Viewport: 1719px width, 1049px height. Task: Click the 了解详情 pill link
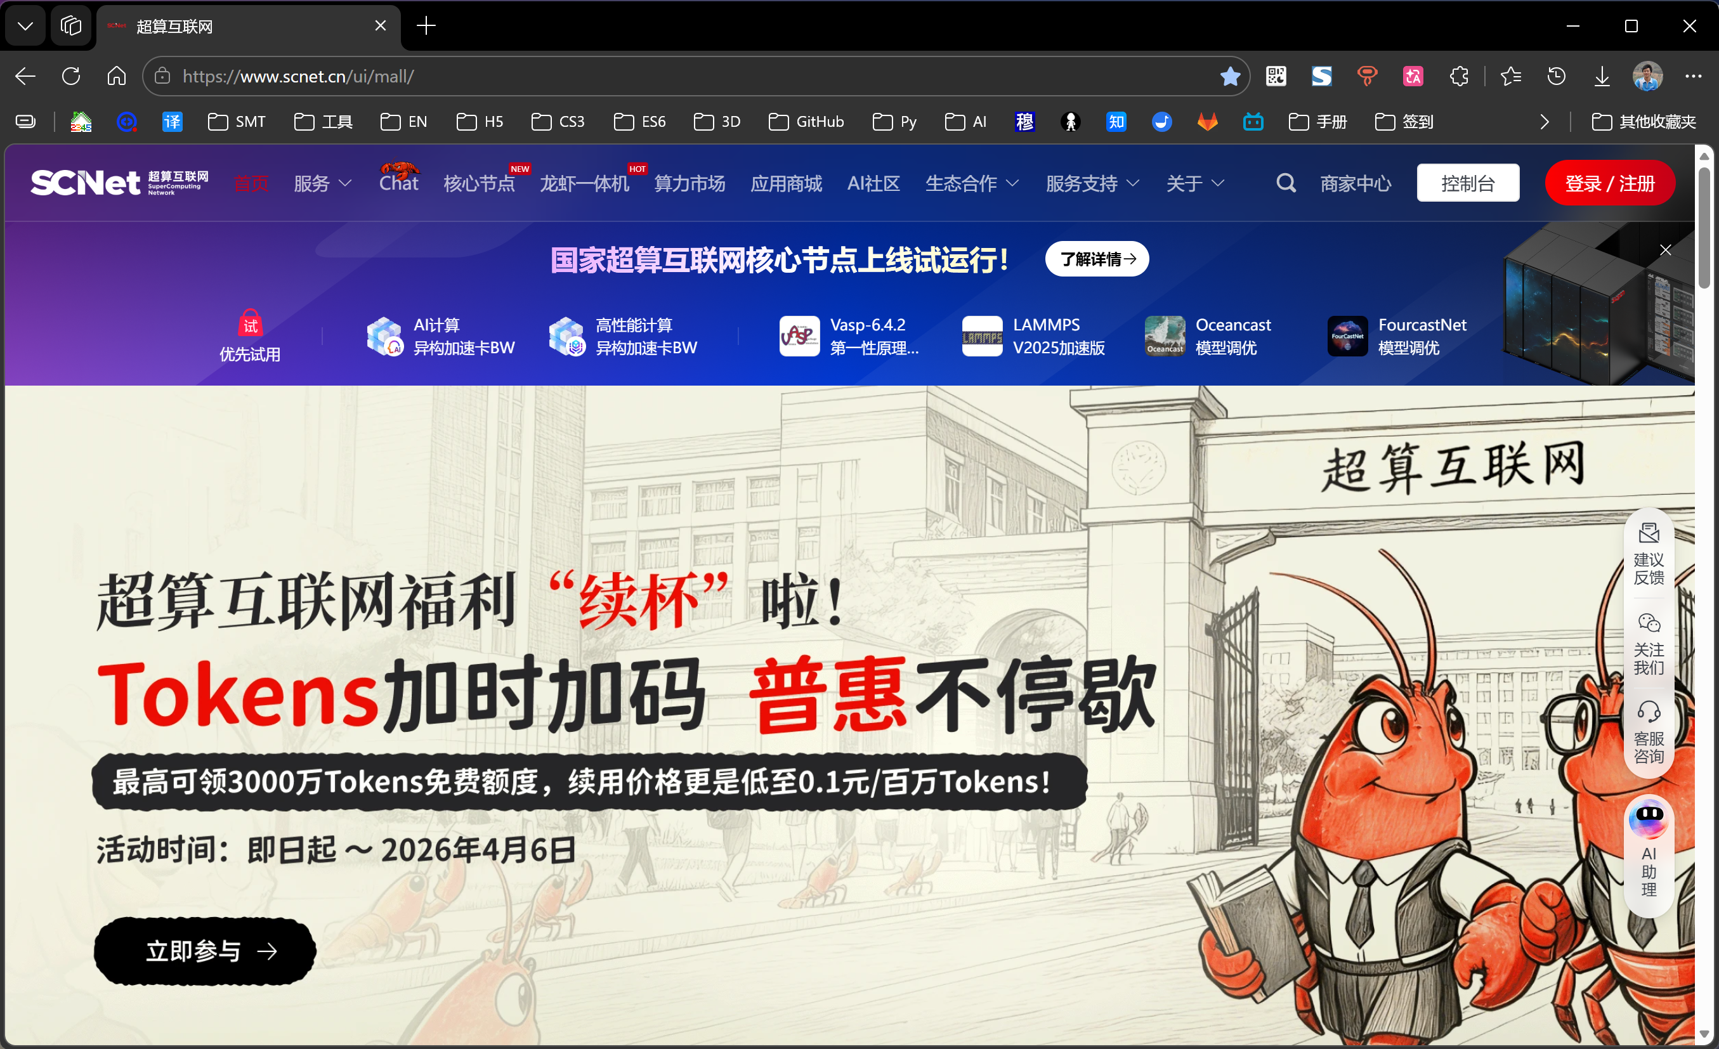[x=1097, y=259]
